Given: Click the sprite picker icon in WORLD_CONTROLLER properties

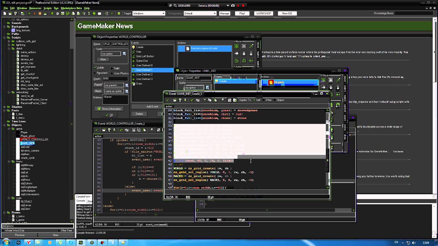Looking at the screenshot, I should (x=124, y=54).
